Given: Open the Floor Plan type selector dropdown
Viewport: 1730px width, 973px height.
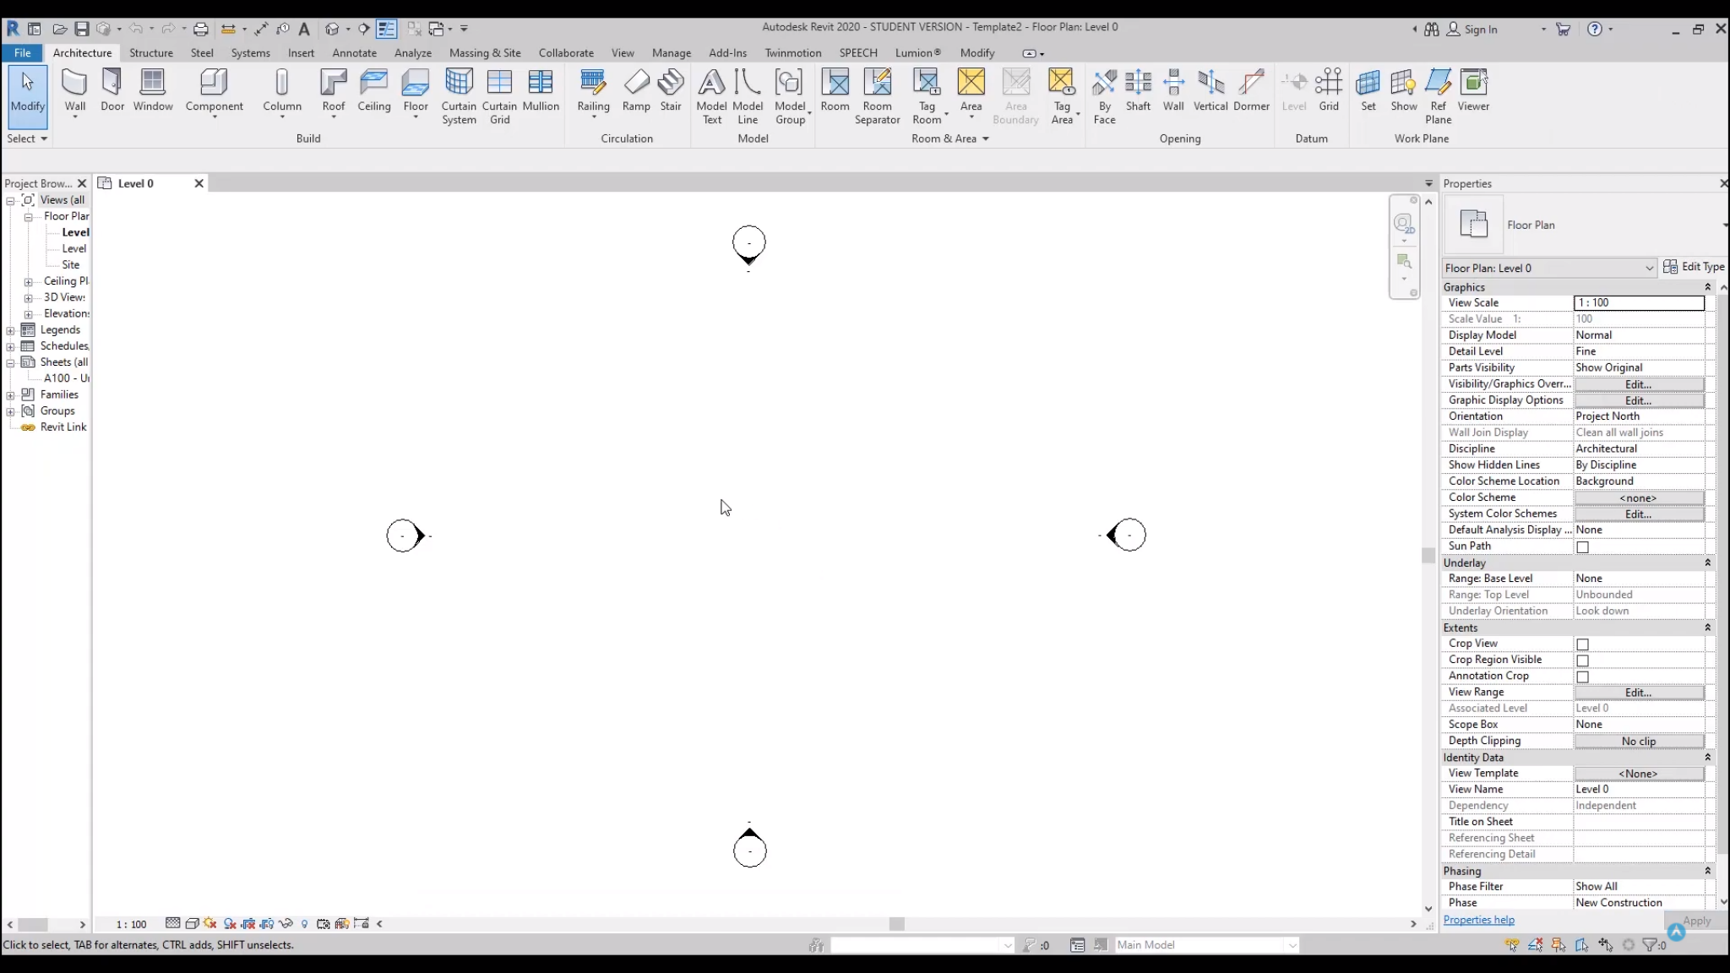Looking at the screenshot, I should tap(1649, 268).
